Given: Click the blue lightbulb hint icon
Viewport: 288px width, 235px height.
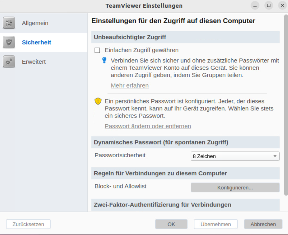Looking at the screenshot, I should [104, 60].
